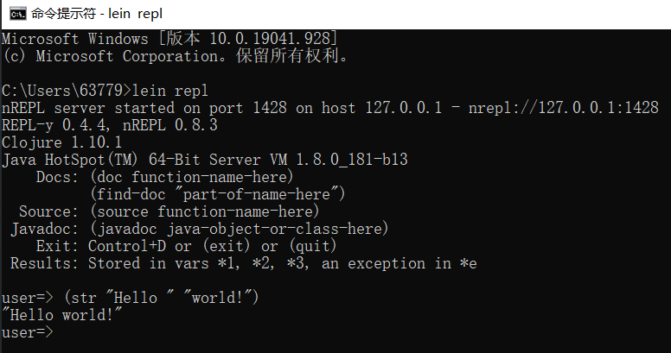Click the "Hello world!" output line
The width and height of the screenshot is (671, 353).
[x=61, y=315]
